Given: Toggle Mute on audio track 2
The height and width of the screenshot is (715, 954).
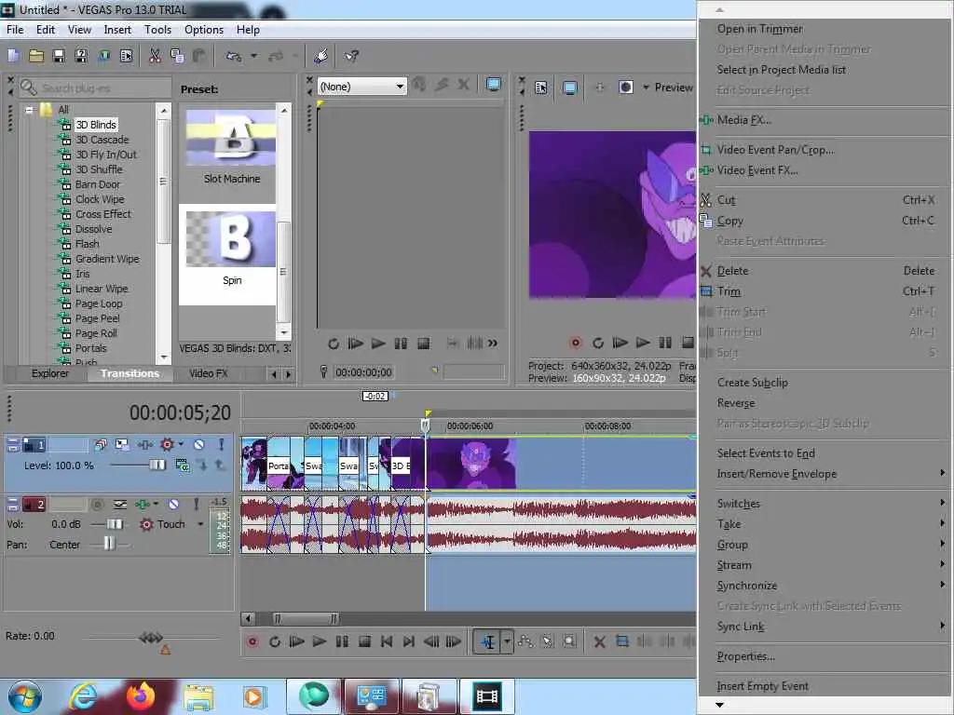Looking at the screenshot, I should [x=173, y=504].
